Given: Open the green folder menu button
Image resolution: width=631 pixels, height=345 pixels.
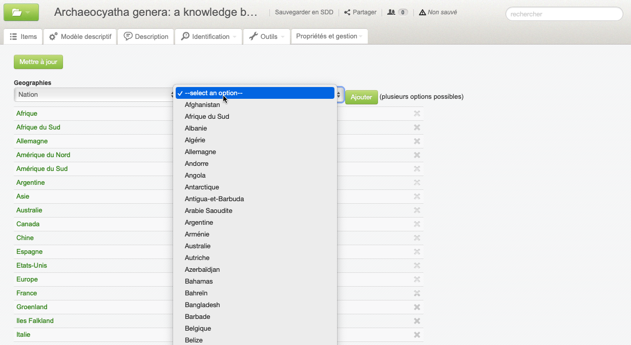Looking at the screenshot, I should [x=21, y=12].
